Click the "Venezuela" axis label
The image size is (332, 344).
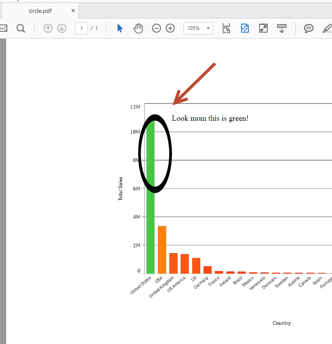(257, 283)
